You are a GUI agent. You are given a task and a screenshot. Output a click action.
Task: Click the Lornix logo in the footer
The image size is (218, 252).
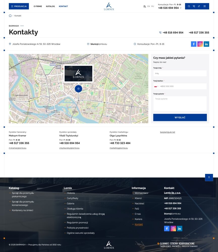[x=109, y=245]
